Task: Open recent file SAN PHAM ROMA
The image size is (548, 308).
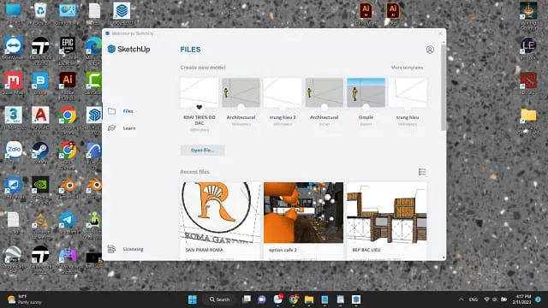Action: [220, 212]
